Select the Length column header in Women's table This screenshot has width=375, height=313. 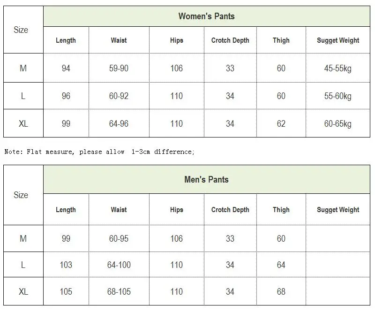pyautogui.click(x=66, y=40)
